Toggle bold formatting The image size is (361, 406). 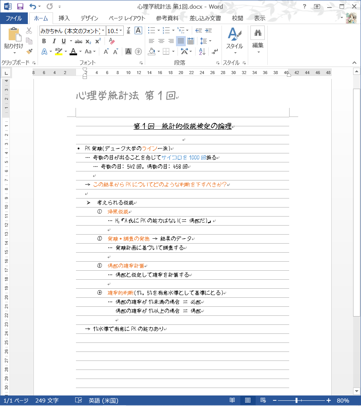pos(44,41)
